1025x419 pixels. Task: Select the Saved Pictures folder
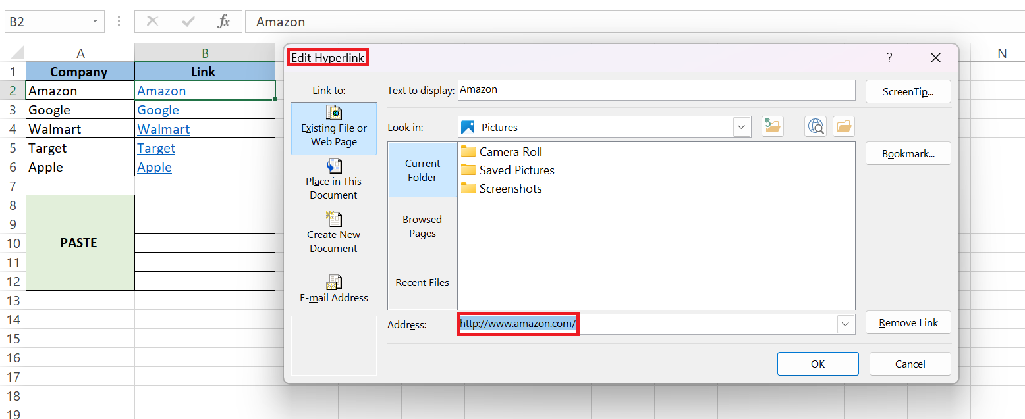508,170
